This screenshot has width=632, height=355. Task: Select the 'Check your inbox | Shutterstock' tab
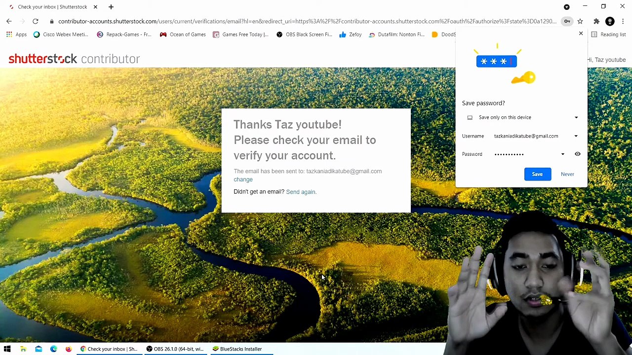[x=52, y=7]
